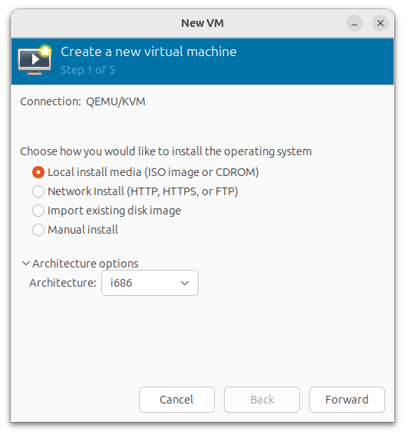The width and height of the screenshot is (405, 435).
Task: Select the Manual install radio button
Action: tap(38, 230)
